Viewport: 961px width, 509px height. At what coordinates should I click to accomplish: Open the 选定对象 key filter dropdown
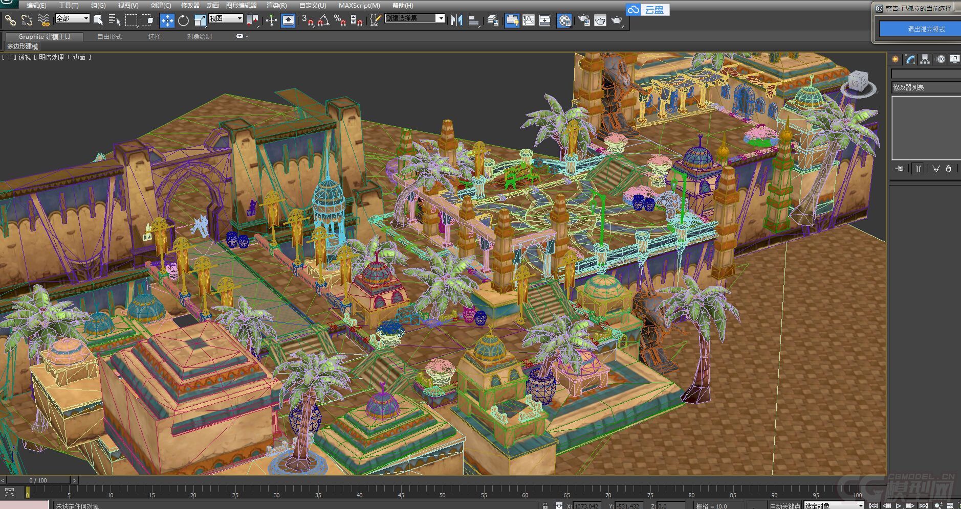pyautogui.click(x=834, y=505)
